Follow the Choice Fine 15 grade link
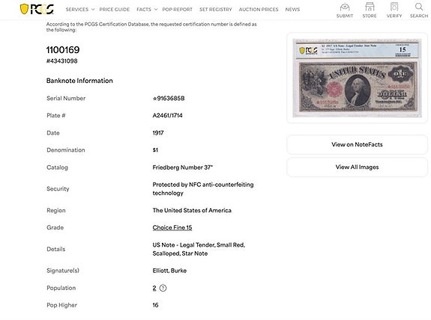Screen dimensions: 431x320 172,227
